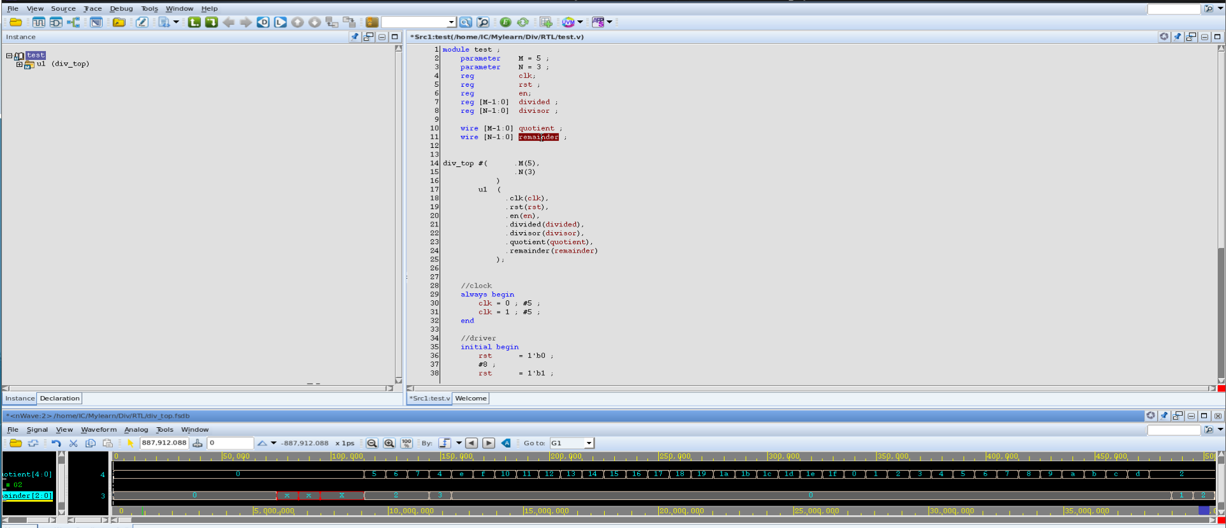The image size is (1226, 528).
Task: Click the green reload design icon
Action: pos(523,22)
